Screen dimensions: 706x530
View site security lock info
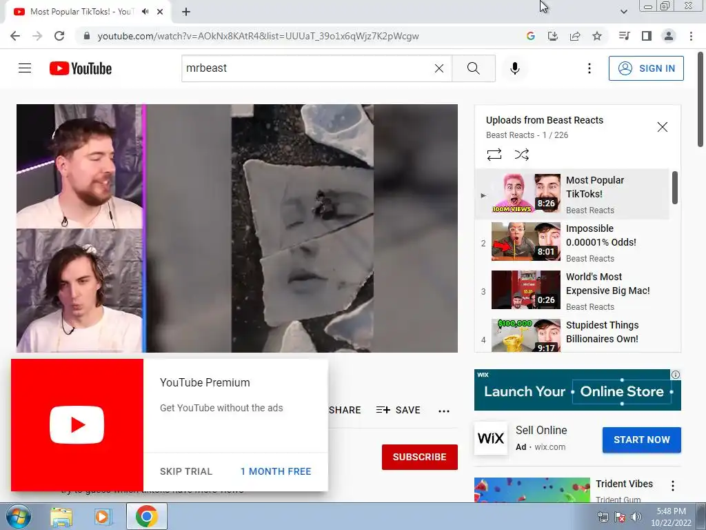(87, 36)
